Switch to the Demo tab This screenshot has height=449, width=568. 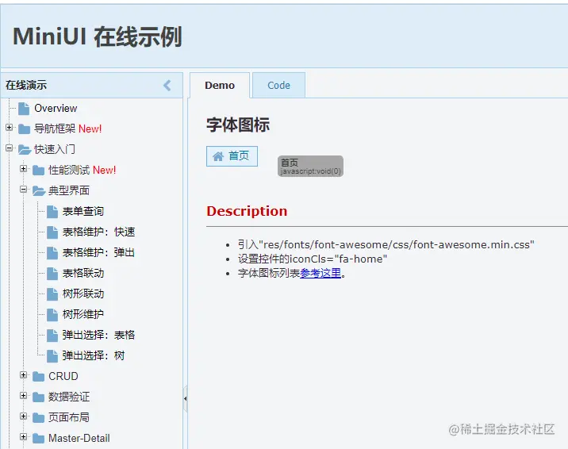[x=220, y=86]
